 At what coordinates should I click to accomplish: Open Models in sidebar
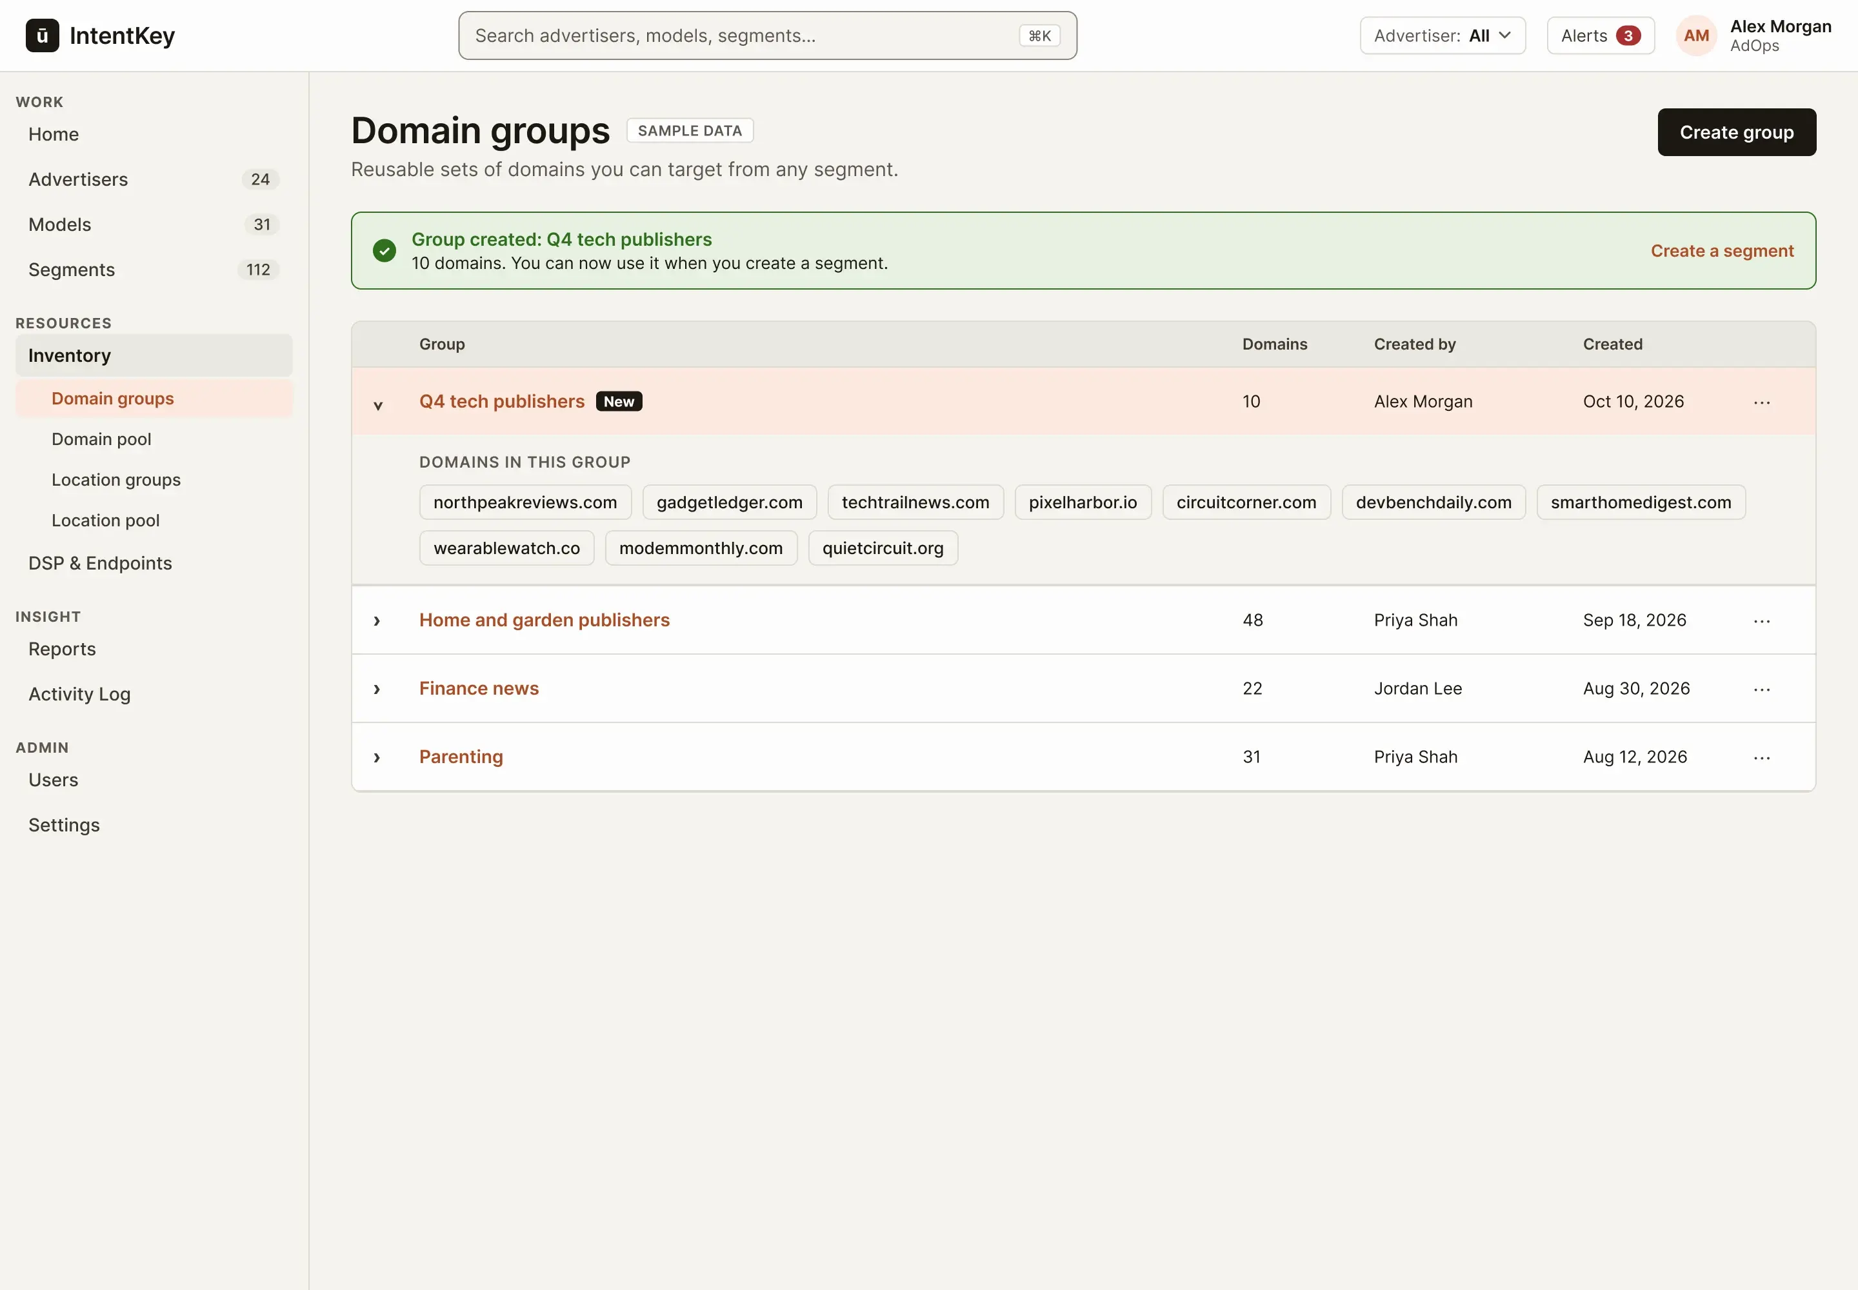pos(154,224)
